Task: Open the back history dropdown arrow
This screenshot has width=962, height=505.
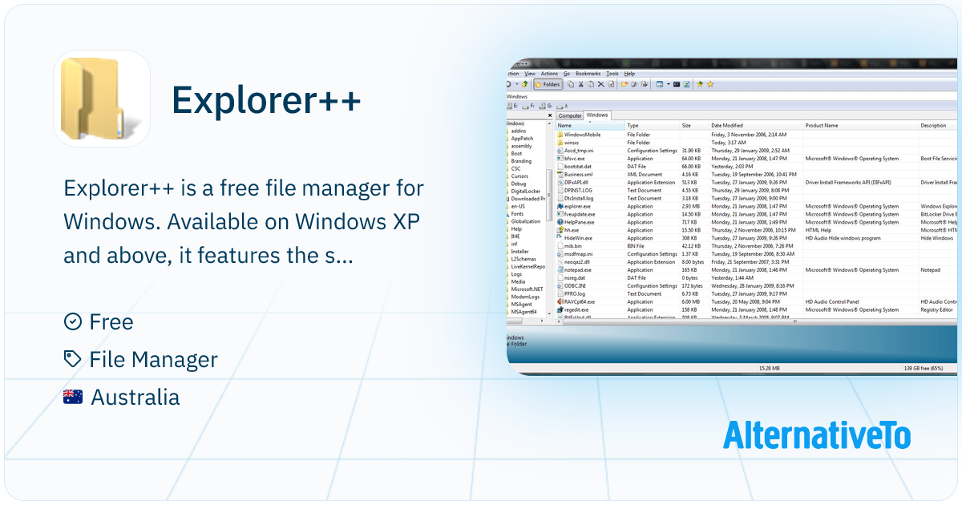Action: (517, 84)
